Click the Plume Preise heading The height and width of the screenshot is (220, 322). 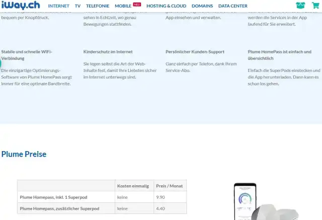click(24, 154)
